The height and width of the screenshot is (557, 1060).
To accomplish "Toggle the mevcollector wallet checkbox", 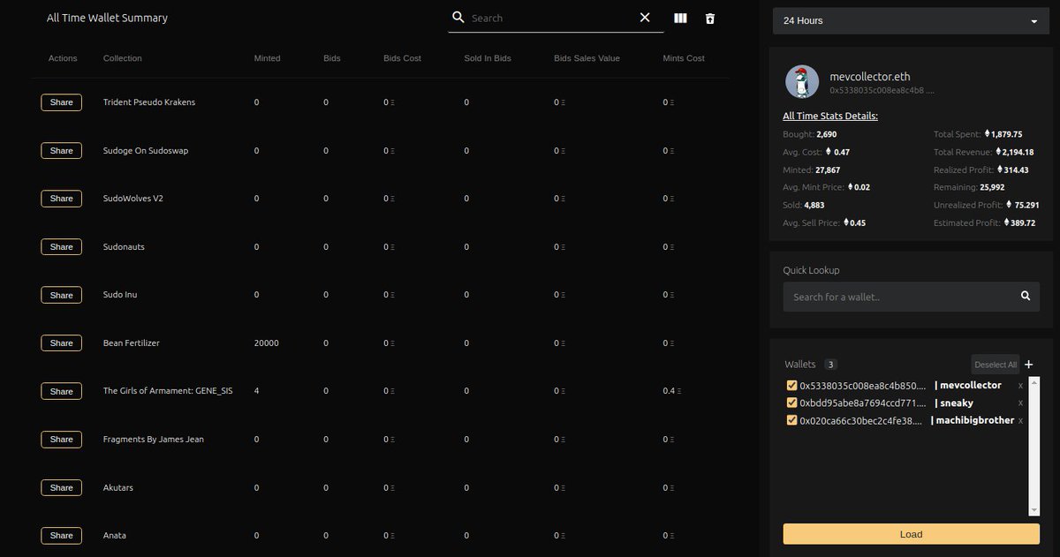I will [x=791, y=386].
